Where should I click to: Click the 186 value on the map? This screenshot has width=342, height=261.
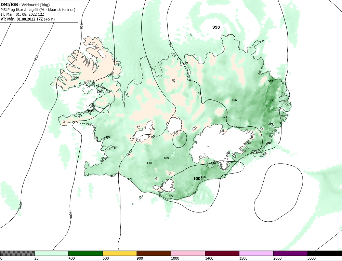(234, 100)
